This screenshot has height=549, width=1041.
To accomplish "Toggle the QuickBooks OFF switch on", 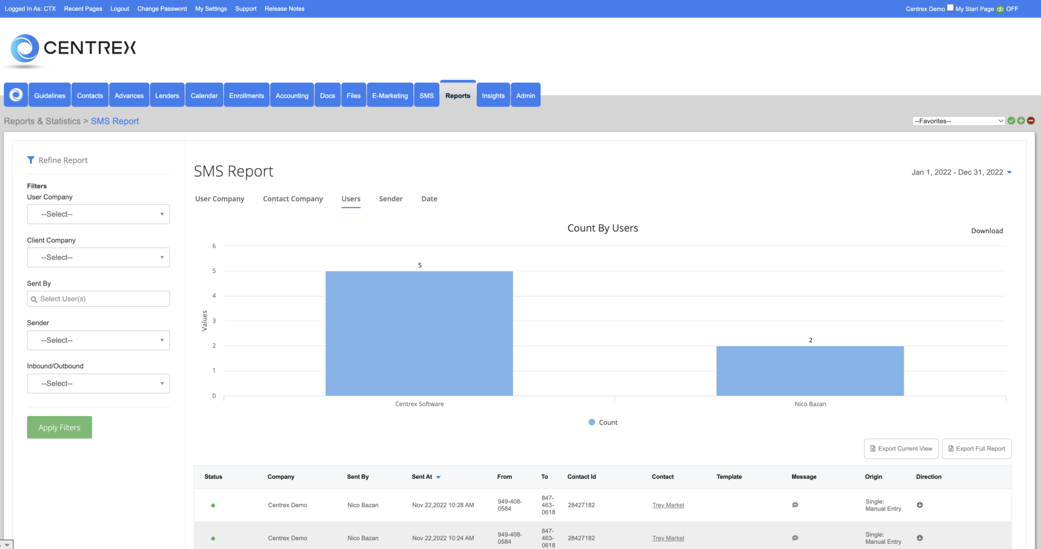I will [1012, 9].
